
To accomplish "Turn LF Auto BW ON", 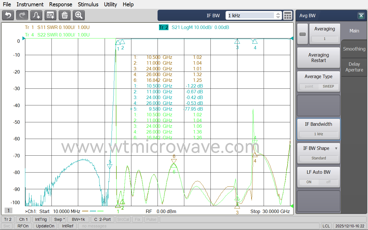I will (x=309, y=182).
